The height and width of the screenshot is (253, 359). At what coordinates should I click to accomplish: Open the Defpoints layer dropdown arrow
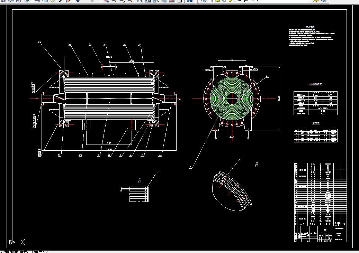coord(309,1)
